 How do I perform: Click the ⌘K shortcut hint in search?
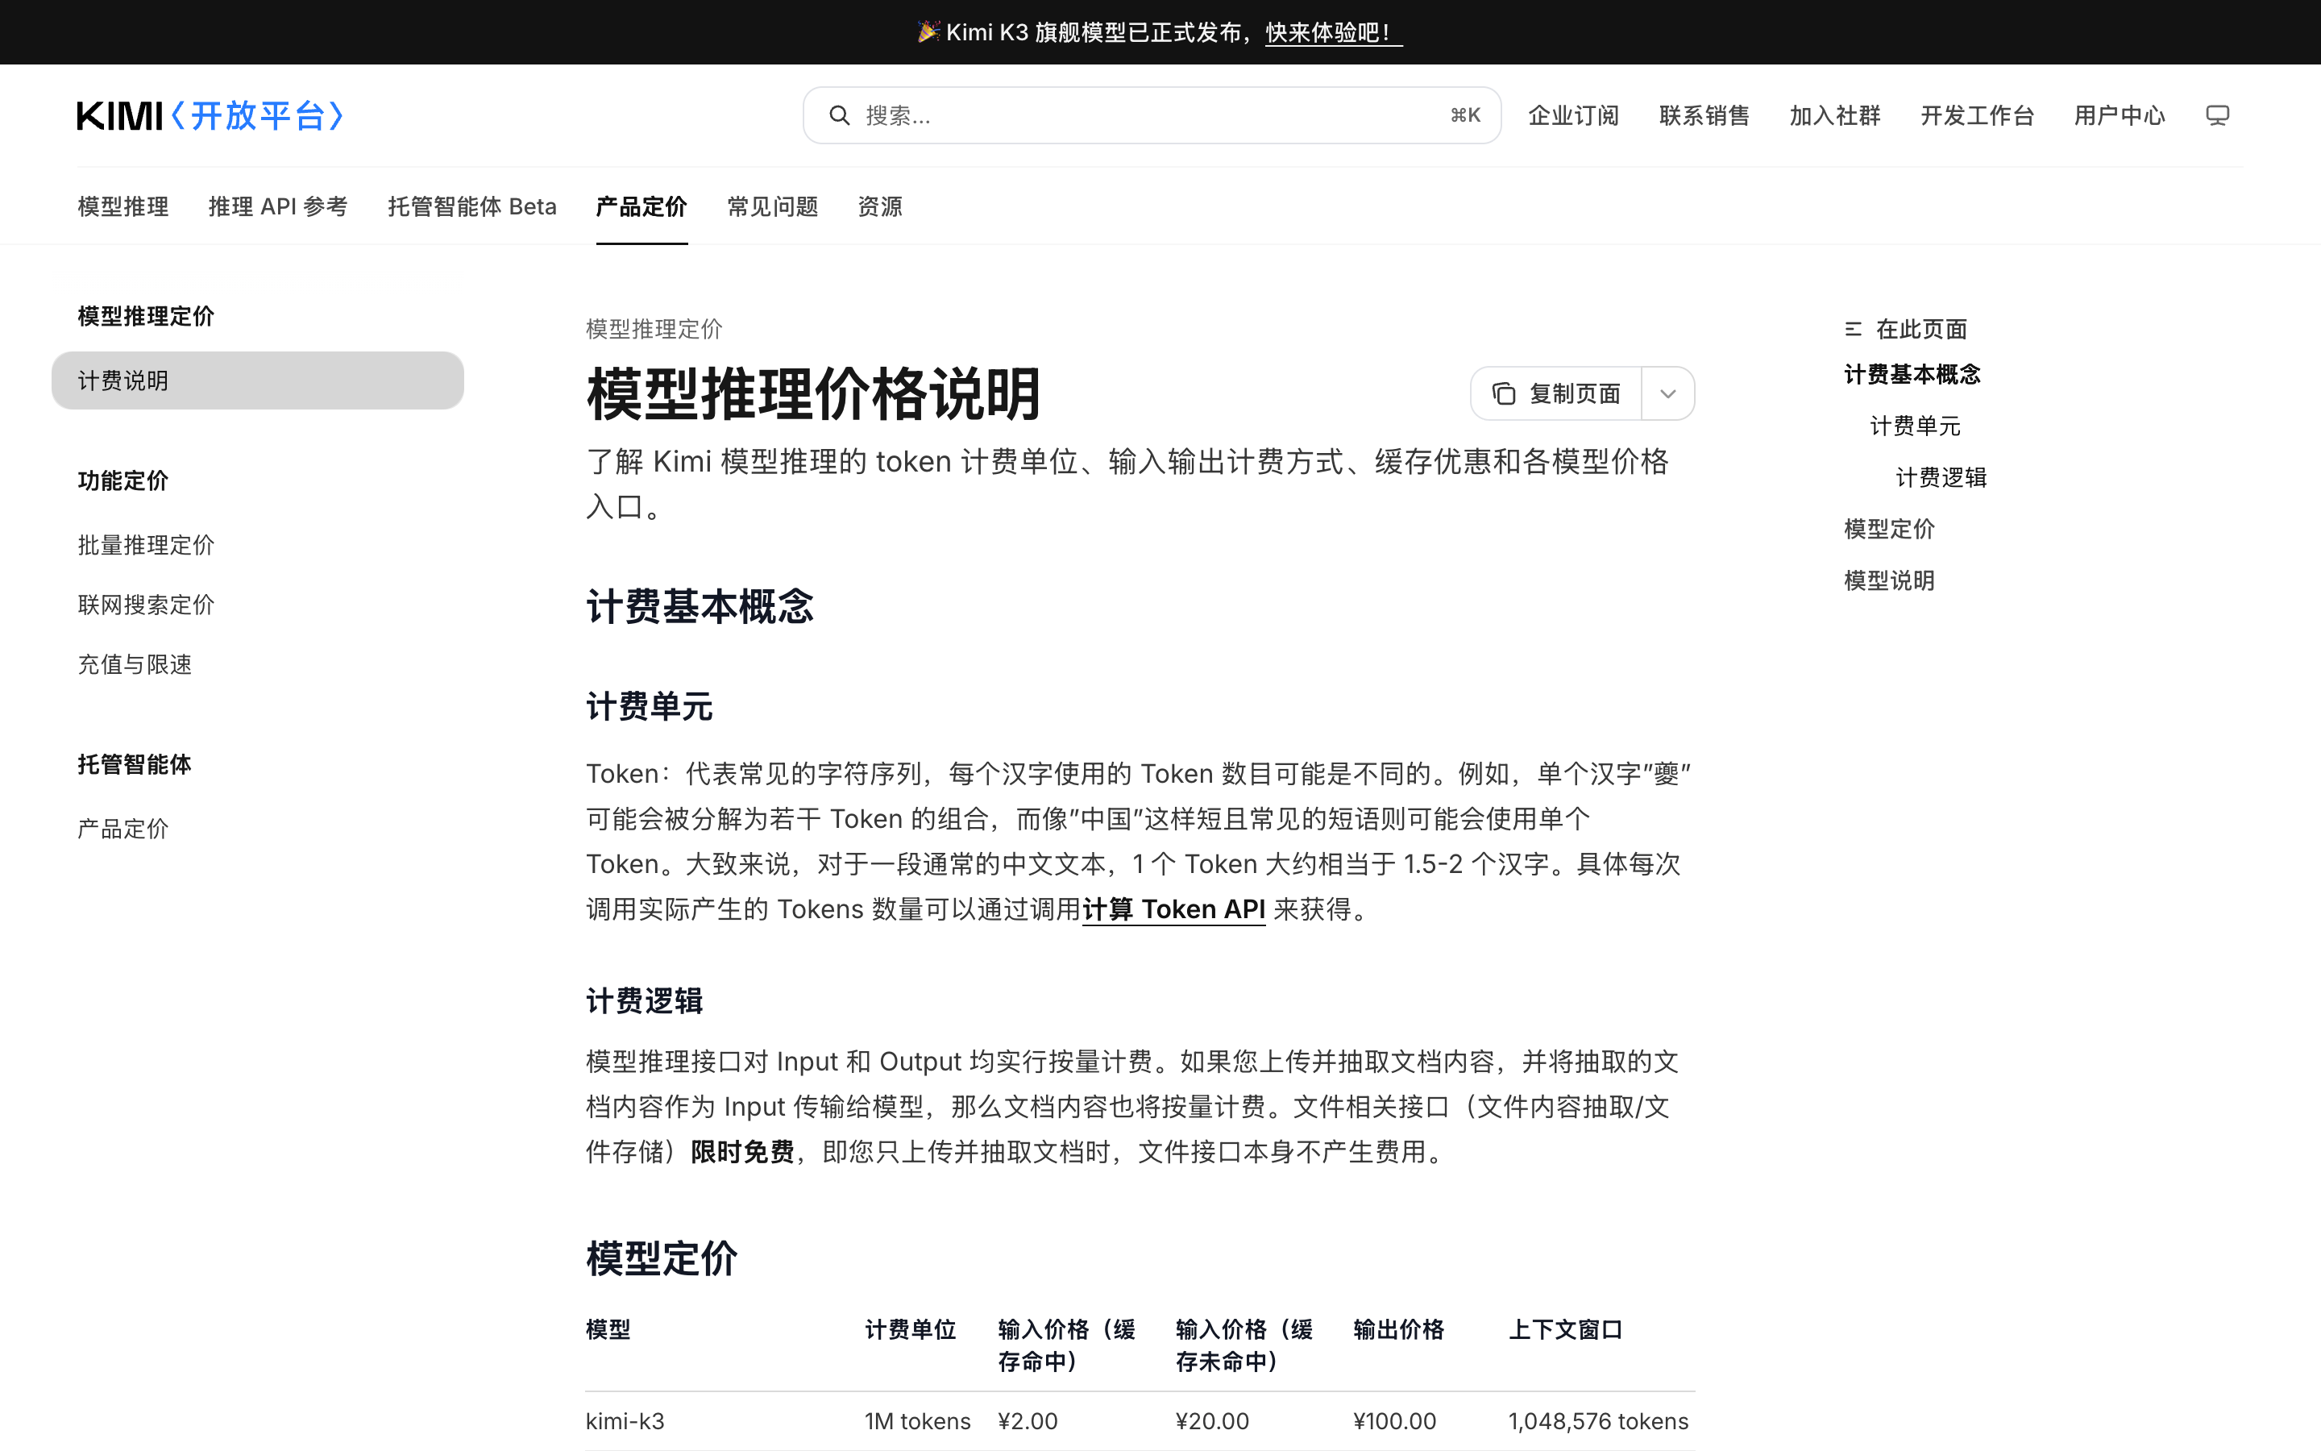click(1464, 115)
